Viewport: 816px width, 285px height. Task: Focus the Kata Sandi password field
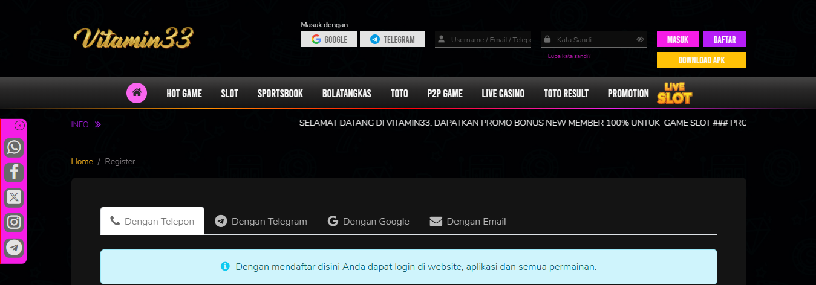594,40
